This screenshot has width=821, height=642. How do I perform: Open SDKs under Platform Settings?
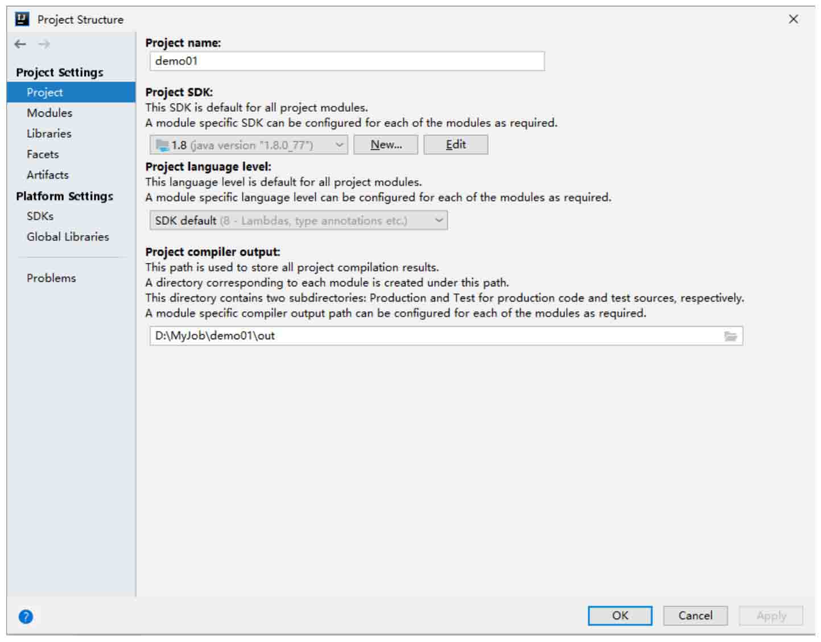tap(40, 216)
